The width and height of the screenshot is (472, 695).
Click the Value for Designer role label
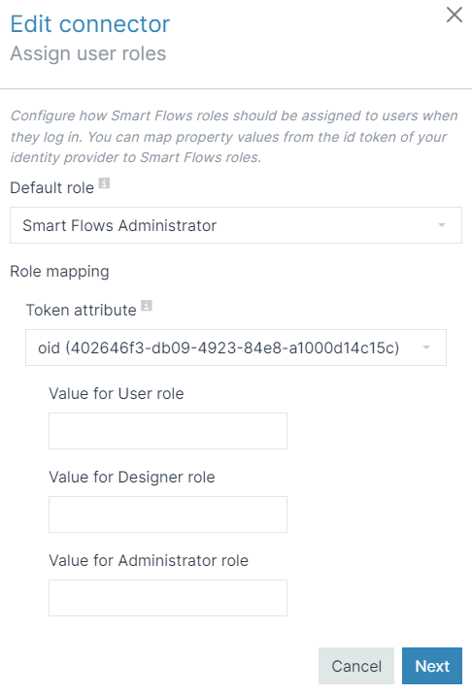[x=132, y=477]
